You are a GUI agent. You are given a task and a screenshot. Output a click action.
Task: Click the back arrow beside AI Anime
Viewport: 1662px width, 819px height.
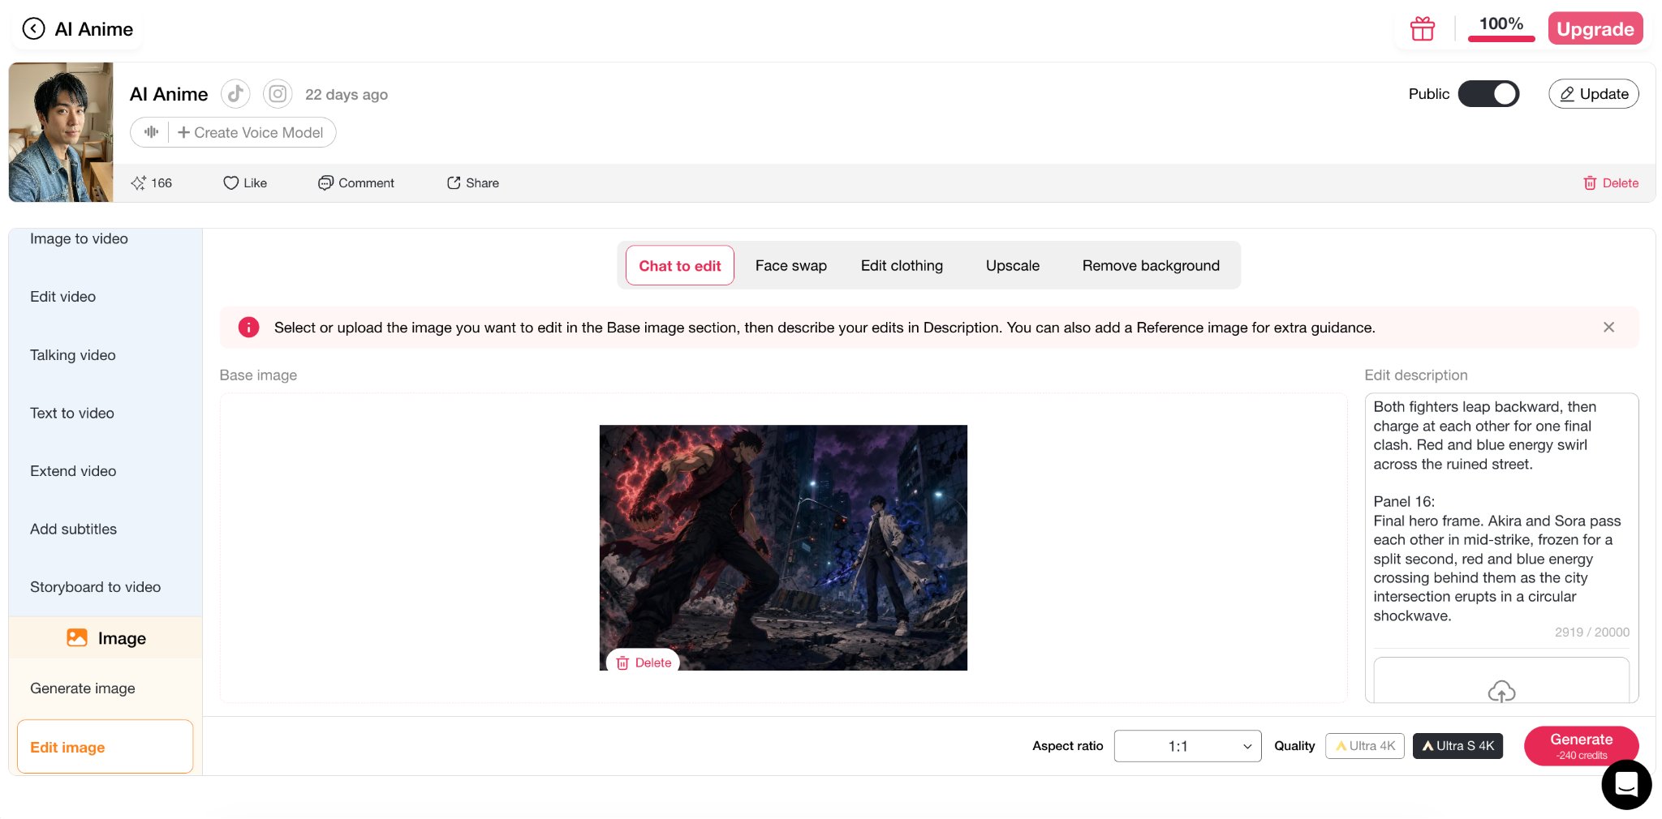[x=33, y=29]
